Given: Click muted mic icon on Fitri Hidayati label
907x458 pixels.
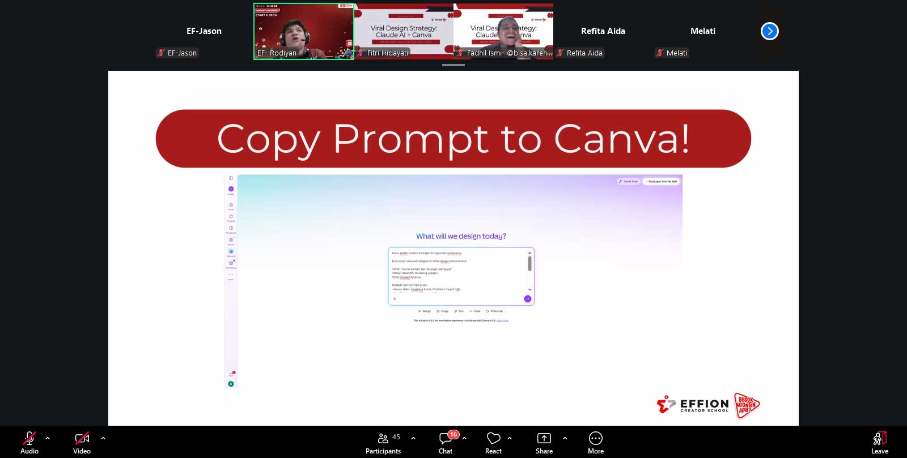Looking at the screenshot, I should coord(361,53).
